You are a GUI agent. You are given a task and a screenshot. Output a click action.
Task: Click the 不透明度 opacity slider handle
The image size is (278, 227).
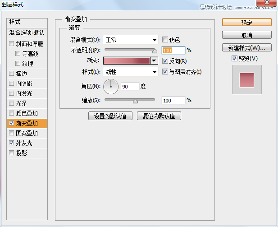point(155,51)
